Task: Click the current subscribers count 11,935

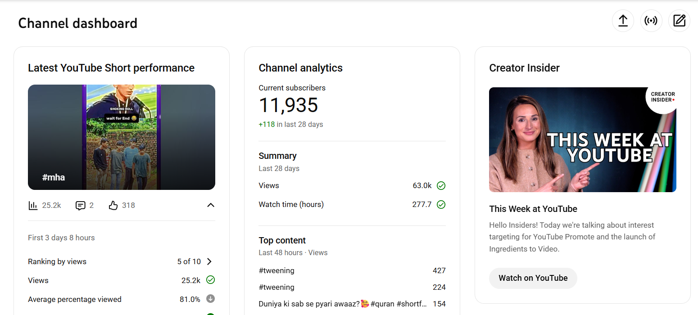Action: (288, 105)
